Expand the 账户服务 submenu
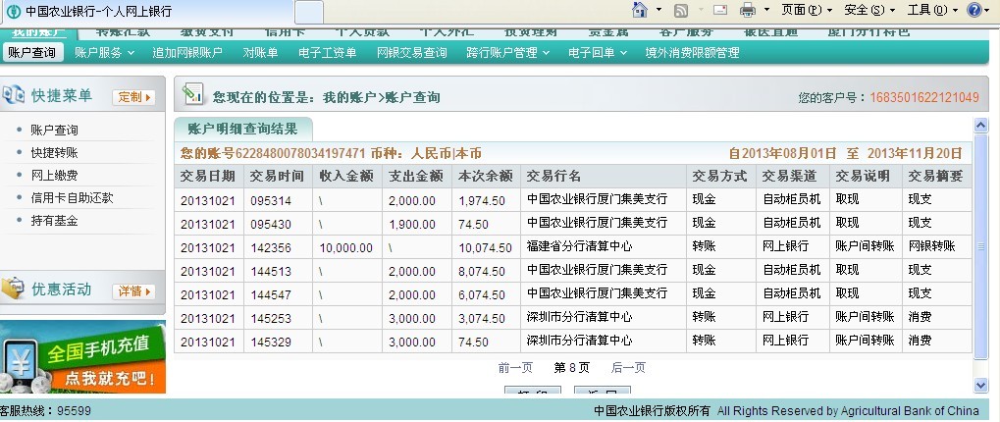 [103, 53]
